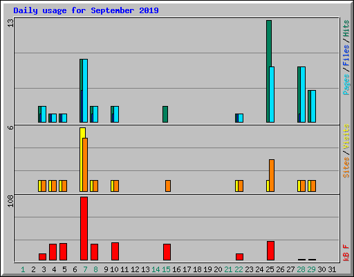Click the cyan pages bar on day 22
This screenshot has width=354, height=277.
tap(241, 118)
